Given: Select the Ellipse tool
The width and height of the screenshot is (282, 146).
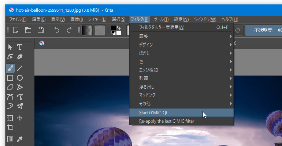Looking at the screenshot, I should point(20,78).
